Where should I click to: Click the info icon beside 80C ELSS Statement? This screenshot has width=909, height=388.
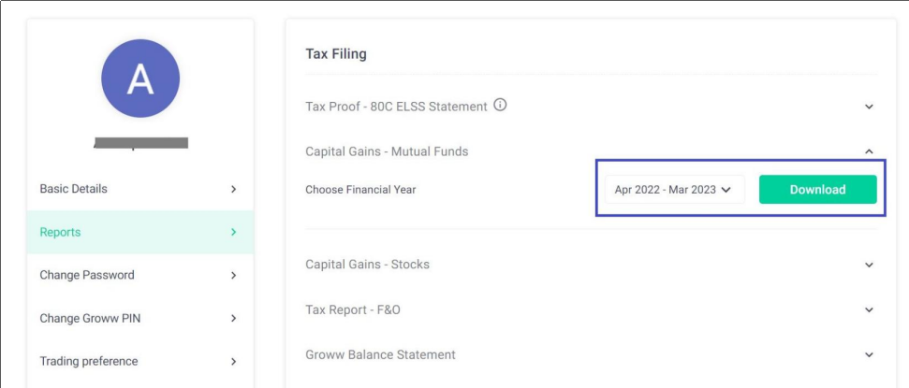tap(500, 106)
